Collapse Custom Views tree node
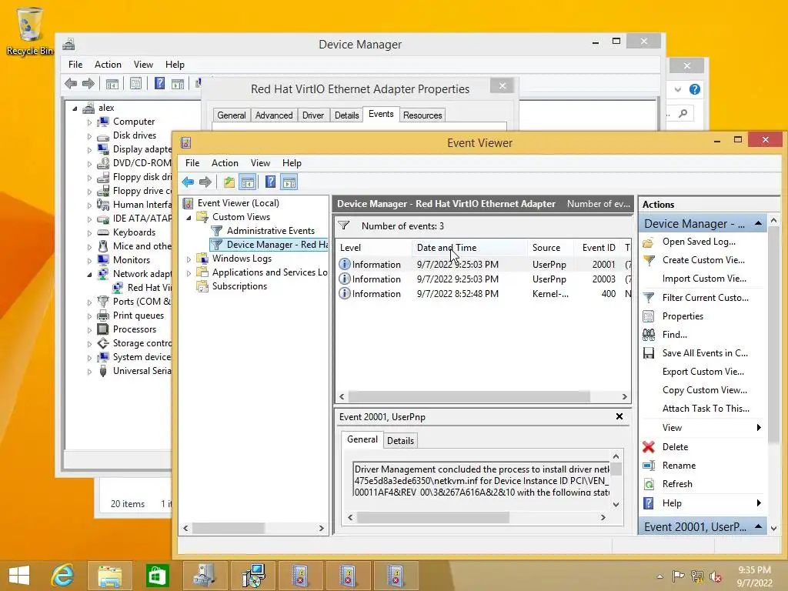Image resolution: width=788 pixels, height=591 pixels. click(x=189, y=217)
